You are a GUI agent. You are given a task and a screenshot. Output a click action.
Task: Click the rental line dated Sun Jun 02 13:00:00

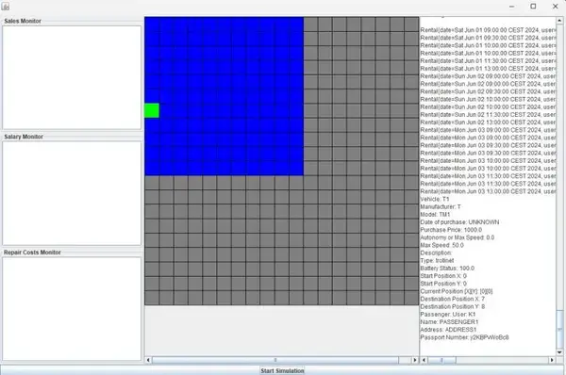point(488,122)
